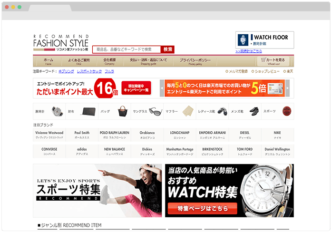Select the Dickies brand
This screenshot has height=233, width=332.
(x=147, y=151)
